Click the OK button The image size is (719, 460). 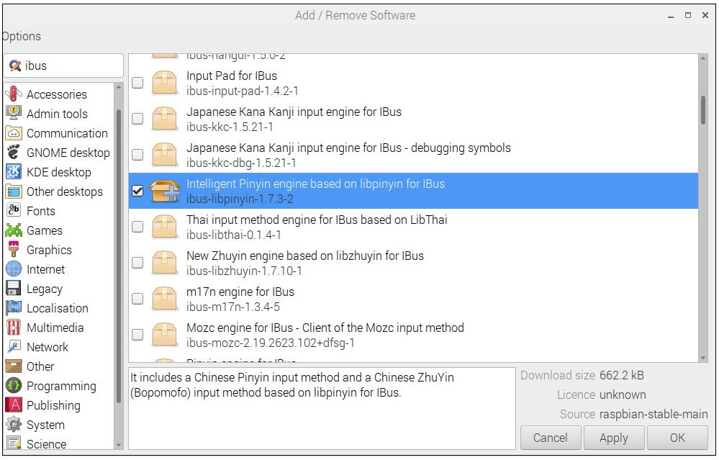pyautogui.click(x=677, y=438)
